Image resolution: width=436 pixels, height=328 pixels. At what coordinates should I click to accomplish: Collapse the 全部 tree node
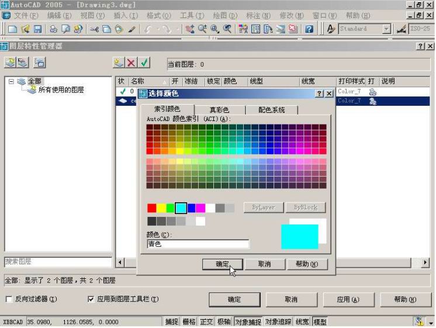pyautogui.click(x=11, y=81)
